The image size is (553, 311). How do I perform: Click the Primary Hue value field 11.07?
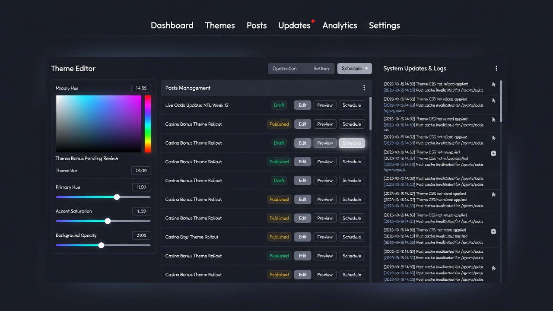(141, 187)
